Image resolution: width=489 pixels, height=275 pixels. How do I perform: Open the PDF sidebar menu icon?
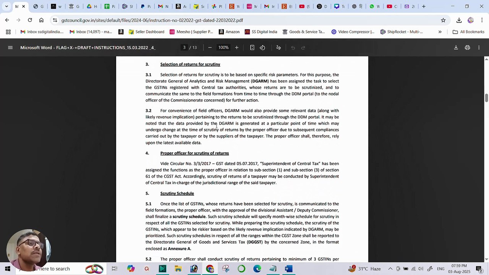[10, 48]
